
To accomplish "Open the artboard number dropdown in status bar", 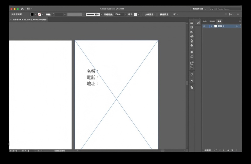I will (x=35, y=151).
